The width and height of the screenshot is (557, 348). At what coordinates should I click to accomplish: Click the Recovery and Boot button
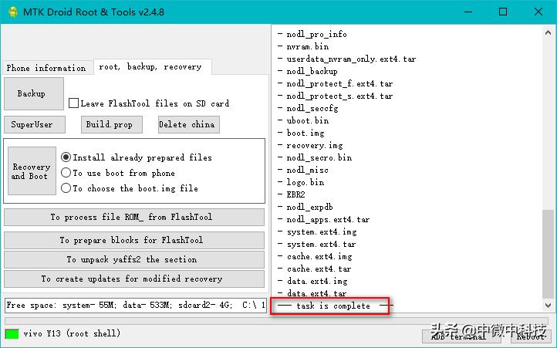pyautogui.click(x=32, y=171)
